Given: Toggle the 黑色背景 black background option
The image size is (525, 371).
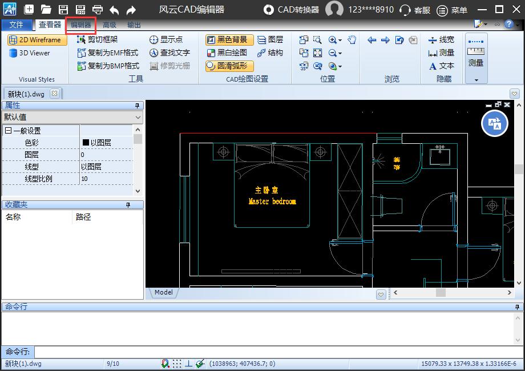Looking at the screenshot, I should [x=229, y=39].
